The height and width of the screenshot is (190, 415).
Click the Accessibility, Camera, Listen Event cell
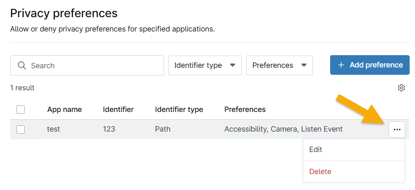283,129
